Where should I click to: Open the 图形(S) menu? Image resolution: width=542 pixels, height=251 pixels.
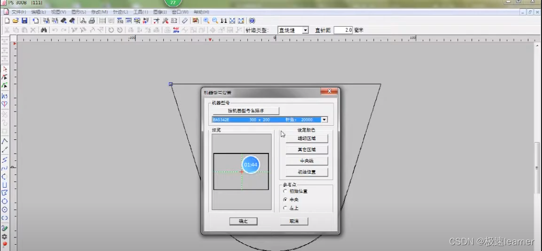[79, 12]
